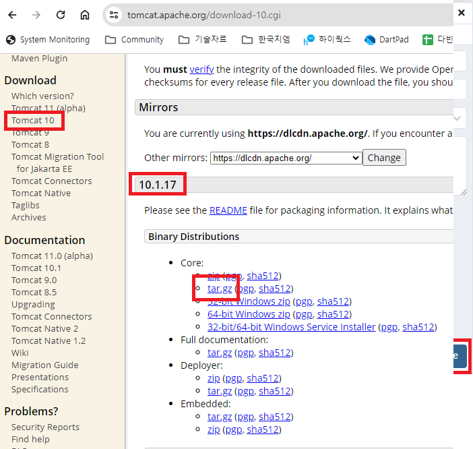This screenshot has height=449, width=473.
Task: Open Security Reports link
Action: pos(46,427)
